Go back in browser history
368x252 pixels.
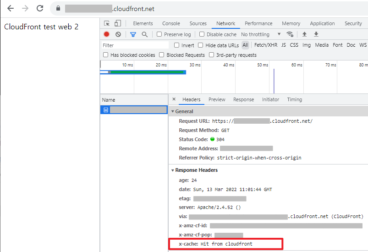(11, 8)
